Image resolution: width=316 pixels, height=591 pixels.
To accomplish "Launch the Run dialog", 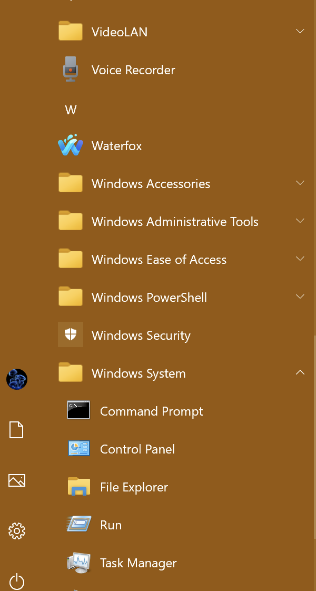I will pos(111,525).
